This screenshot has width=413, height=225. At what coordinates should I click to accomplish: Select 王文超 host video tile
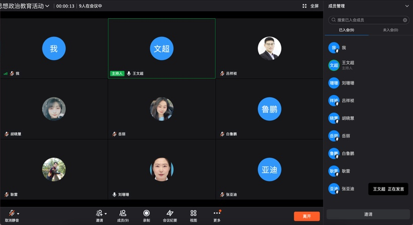click(162, 49)
